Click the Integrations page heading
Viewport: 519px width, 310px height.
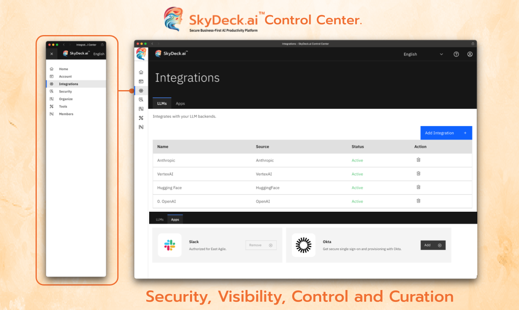pyautogui.click(x=187, y=78)
